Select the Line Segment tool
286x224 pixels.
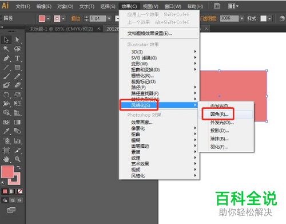6,67
